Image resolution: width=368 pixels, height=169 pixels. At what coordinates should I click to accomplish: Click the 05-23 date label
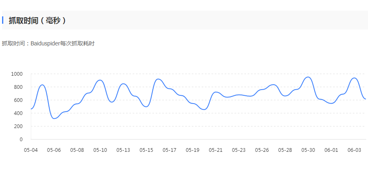pos(239,150)
